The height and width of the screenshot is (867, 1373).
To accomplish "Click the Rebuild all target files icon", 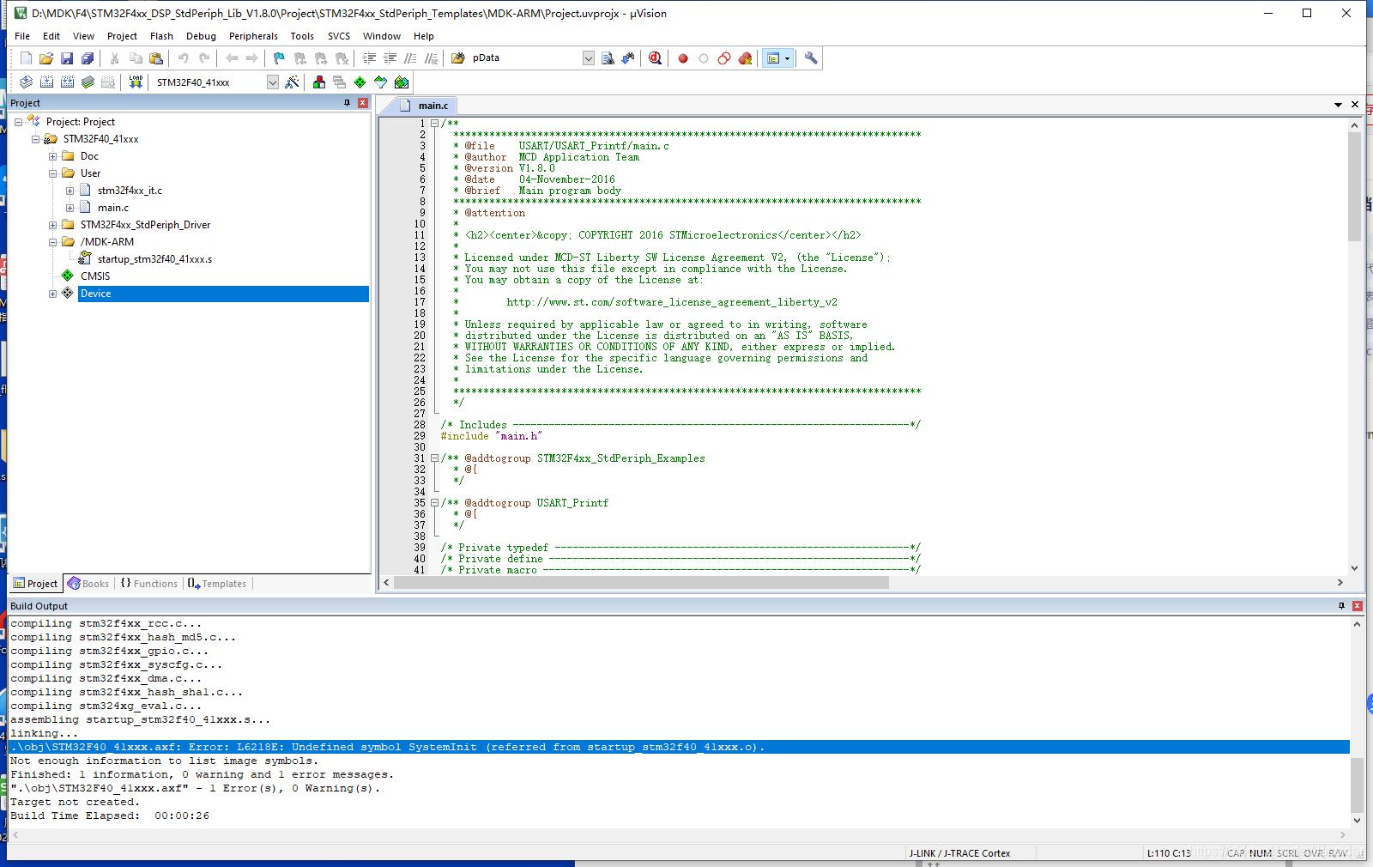I will (67, 82).
